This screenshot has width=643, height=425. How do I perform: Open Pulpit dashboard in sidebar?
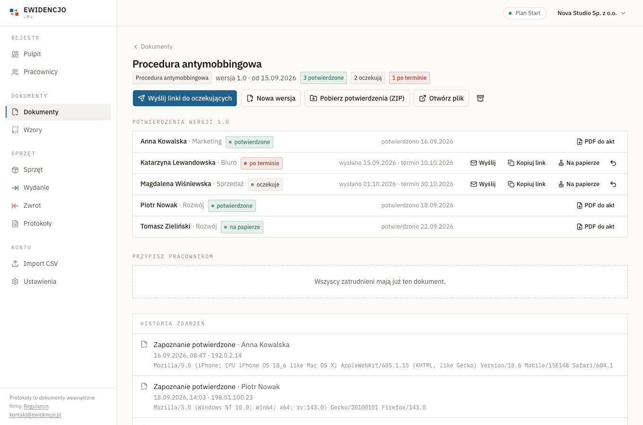[58, 54]
